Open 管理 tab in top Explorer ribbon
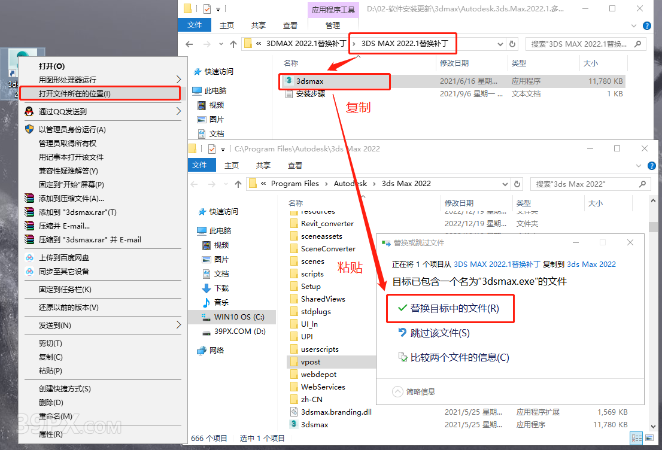 click(x=333, y=25)
